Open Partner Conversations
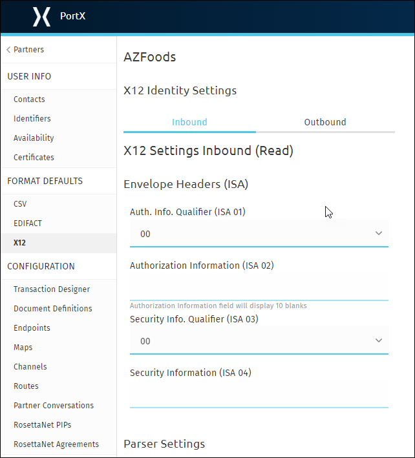This screenshot has width=415, height=458. click(x=54, y=406)
